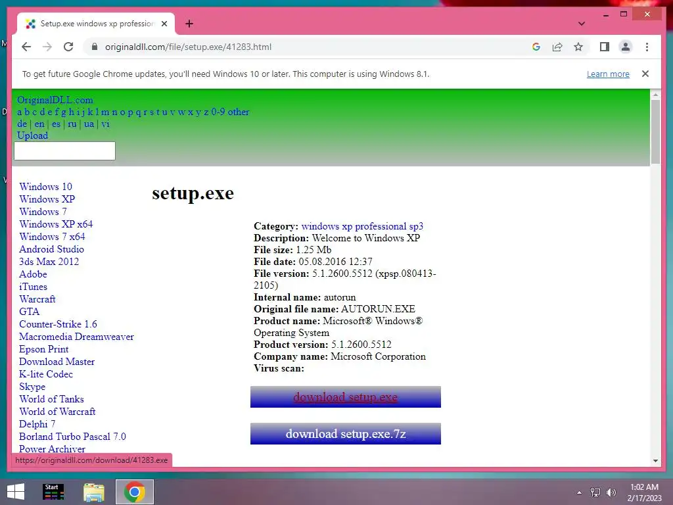
Task: Open the tab search chevron
Action: pyautogui.click(x=582, y=24)
